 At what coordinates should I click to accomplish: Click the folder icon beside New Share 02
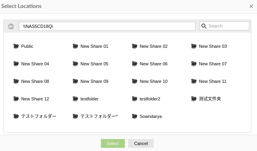[135, 46]
